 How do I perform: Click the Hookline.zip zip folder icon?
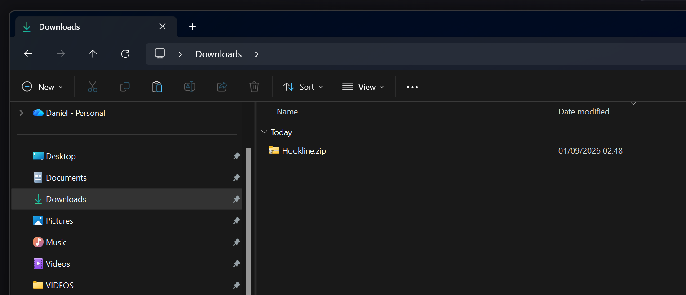(274, 150)
